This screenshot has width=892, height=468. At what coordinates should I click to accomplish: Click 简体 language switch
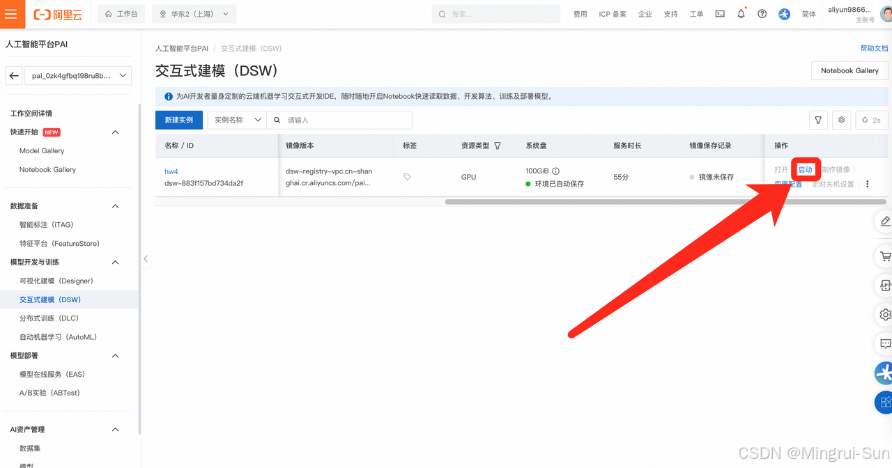point(809,14)
